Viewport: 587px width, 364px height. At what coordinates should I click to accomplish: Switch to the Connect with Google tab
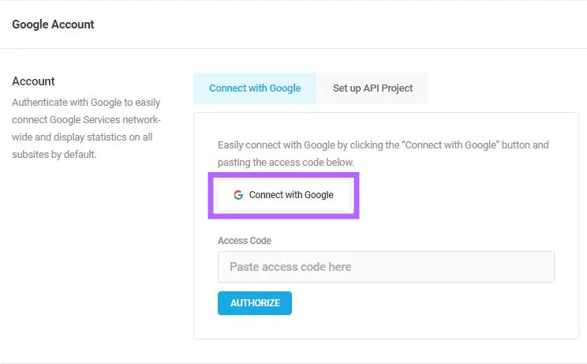pos(255,88)
